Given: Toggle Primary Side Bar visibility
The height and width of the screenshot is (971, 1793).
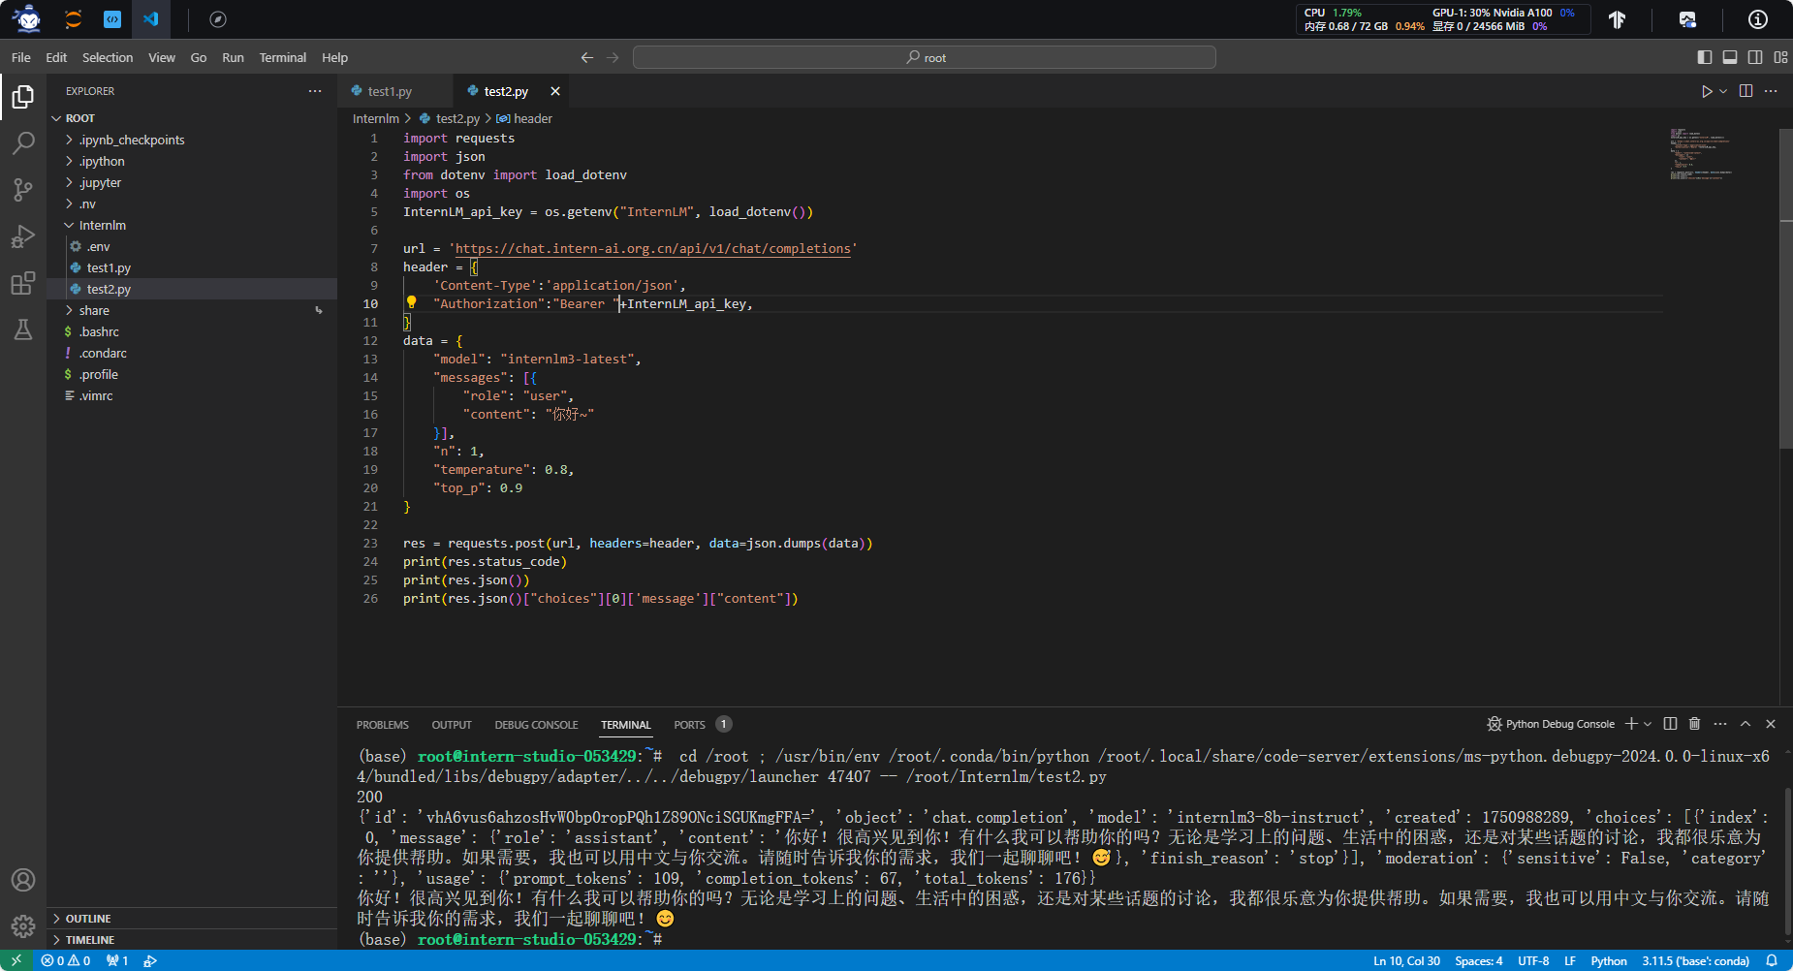Looking at the screenshot, I should click(1705, 58).
